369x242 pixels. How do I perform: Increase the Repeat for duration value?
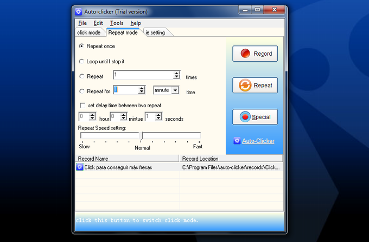(x=142, y=88)
